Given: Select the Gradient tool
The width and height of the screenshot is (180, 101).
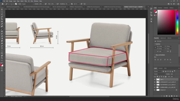Looking at the screenshot, I should (x=2, y=38).
